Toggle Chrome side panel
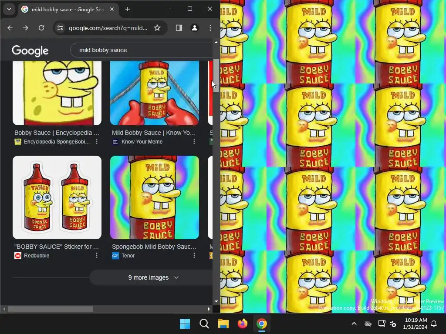The width and height of the screenshot is (446, 334). click(179, 28)
